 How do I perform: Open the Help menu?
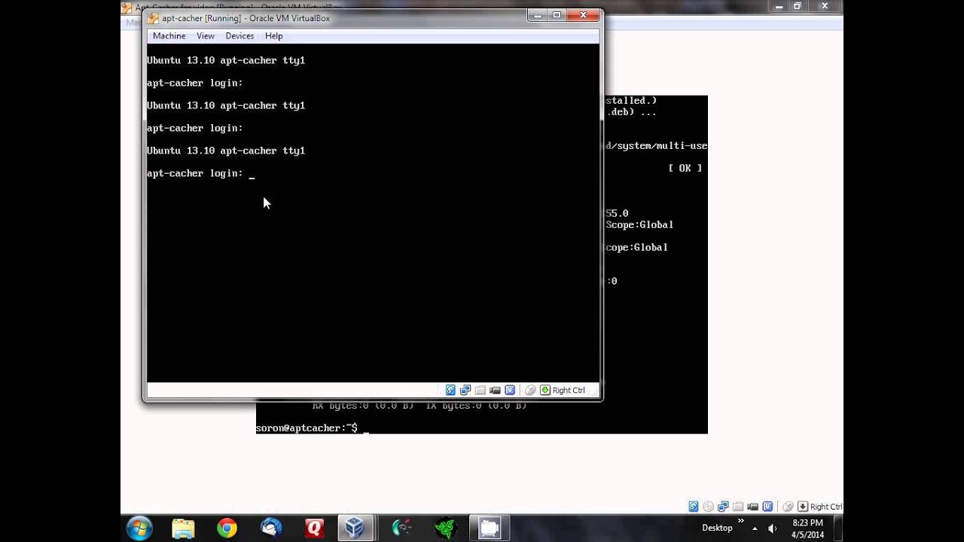coord(274,36)
